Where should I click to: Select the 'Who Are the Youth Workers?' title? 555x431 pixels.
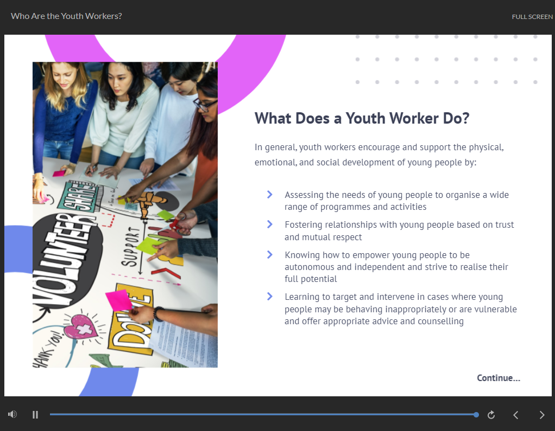point(66,16)
